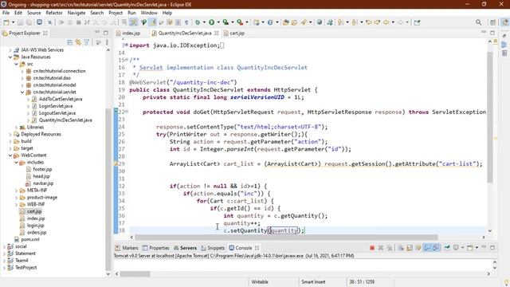510x287 pixels.
Task: Collapse the cn.techtutorial.servlet package
Action: tap(22, 92)
